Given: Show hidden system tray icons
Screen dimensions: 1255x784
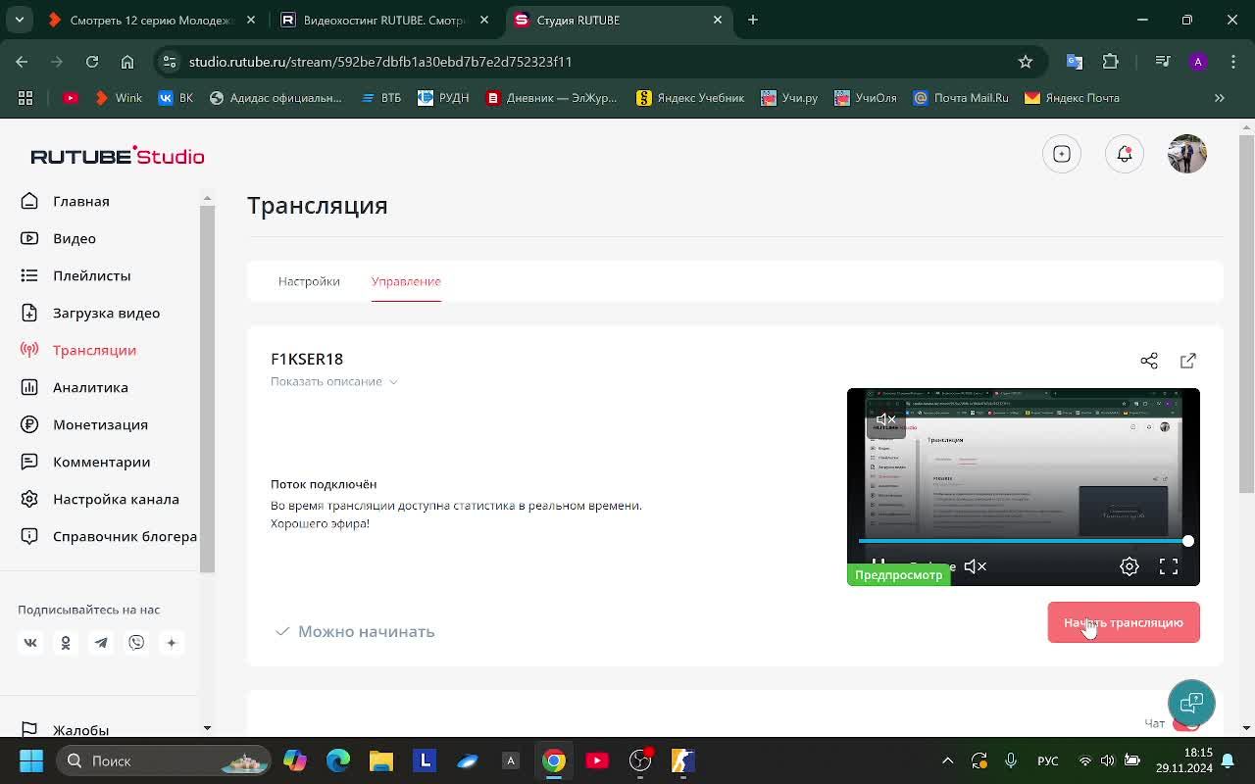Looking at the screenshot, I should point(947,760).
